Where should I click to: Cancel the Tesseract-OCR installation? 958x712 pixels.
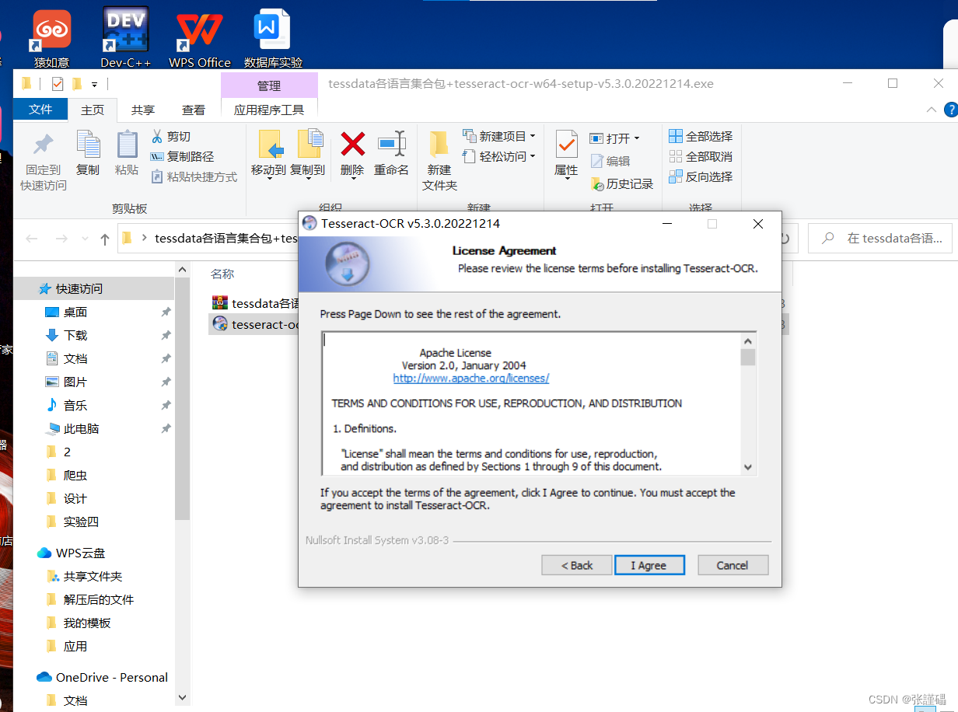[732, 565]
